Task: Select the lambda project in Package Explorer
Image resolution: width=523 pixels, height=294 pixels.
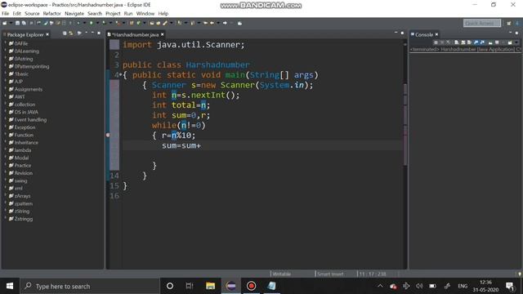Action: click(23, 150)
